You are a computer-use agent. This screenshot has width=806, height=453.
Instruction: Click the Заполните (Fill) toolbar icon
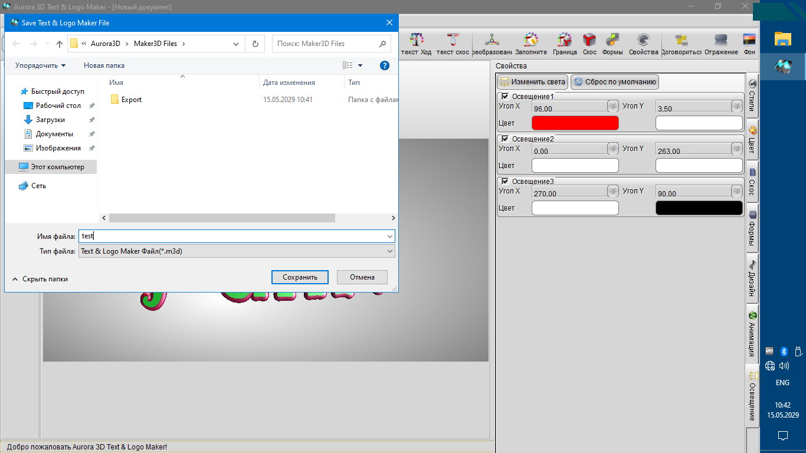pyautogui.click(x=530, y=44)
